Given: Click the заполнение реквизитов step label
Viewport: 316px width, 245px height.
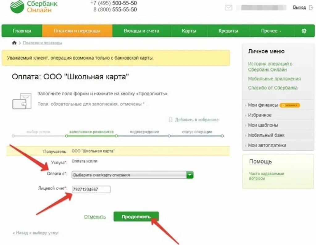Looking at the screenshot, I should point(91,132).
